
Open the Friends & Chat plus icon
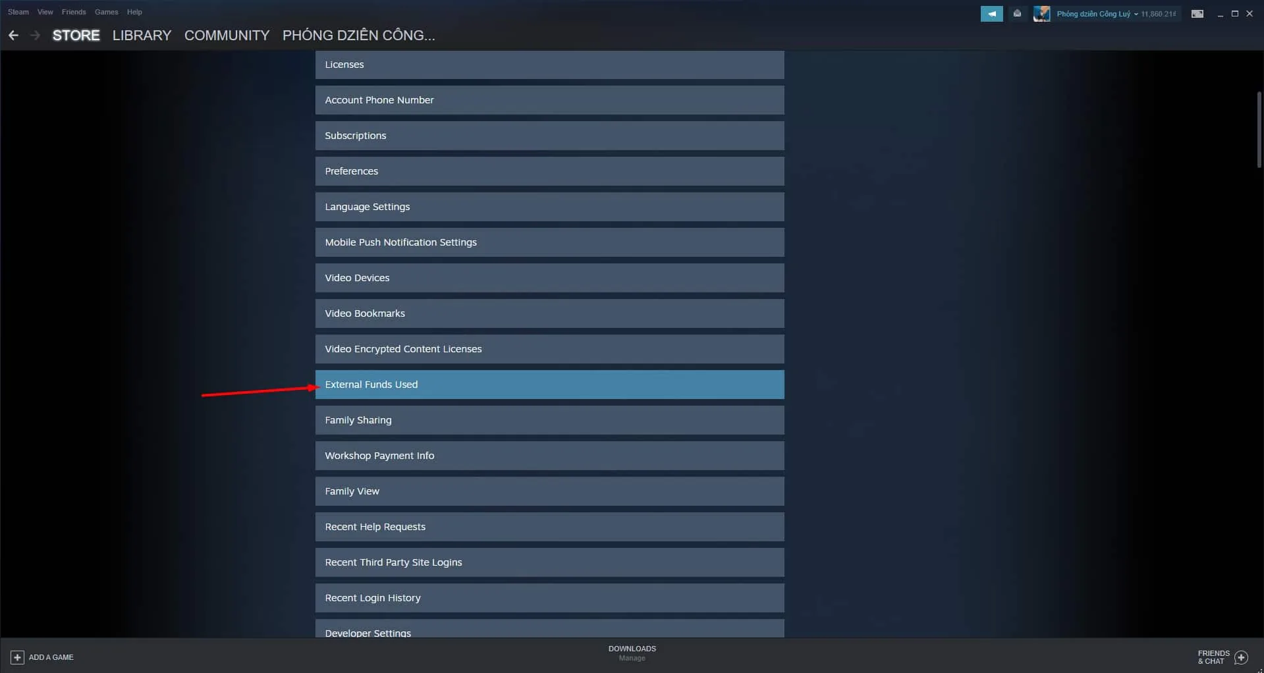(1242, 657)
